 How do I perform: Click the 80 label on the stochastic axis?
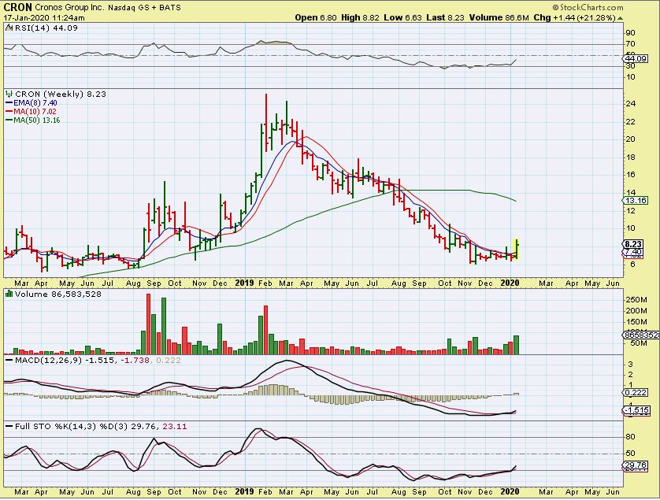tap(631, 437)
